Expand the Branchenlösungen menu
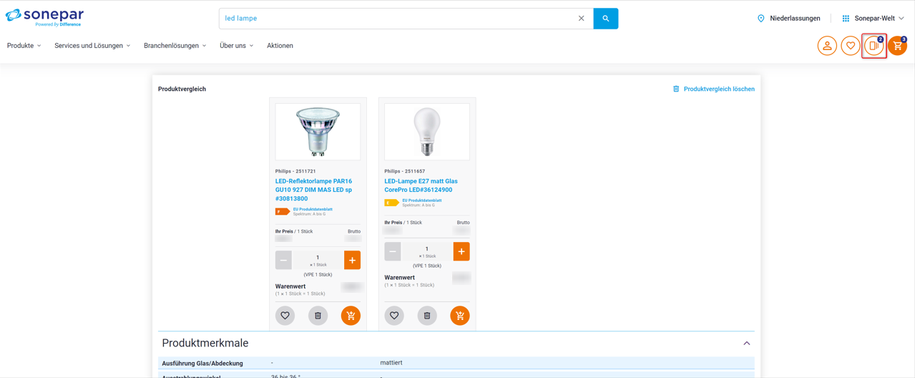Screen dimensions: 915x378 [175, 46]
